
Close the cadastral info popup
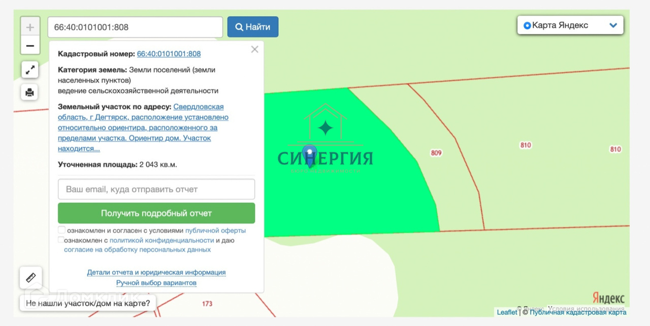point(254,49)
